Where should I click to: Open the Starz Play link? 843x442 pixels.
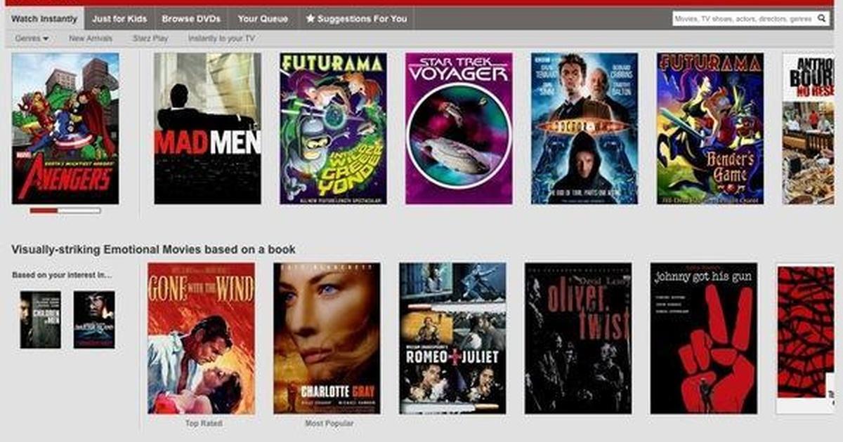point(150,39)
